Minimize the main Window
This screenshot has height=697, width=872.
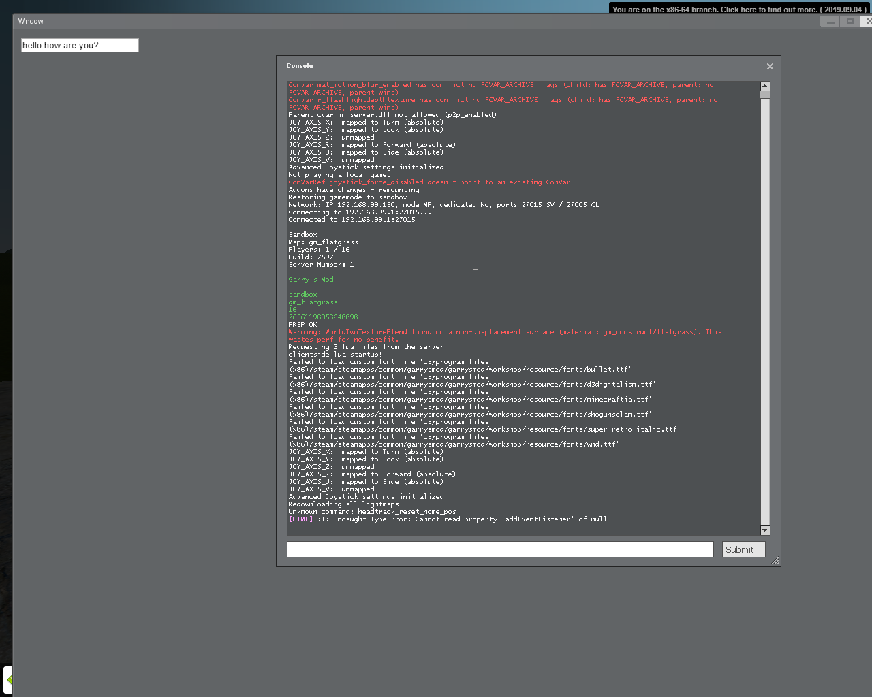(830, 21)
